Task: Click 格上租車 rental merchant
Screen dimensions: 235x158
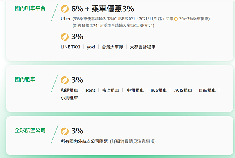Action: click(x=110, y=90)
